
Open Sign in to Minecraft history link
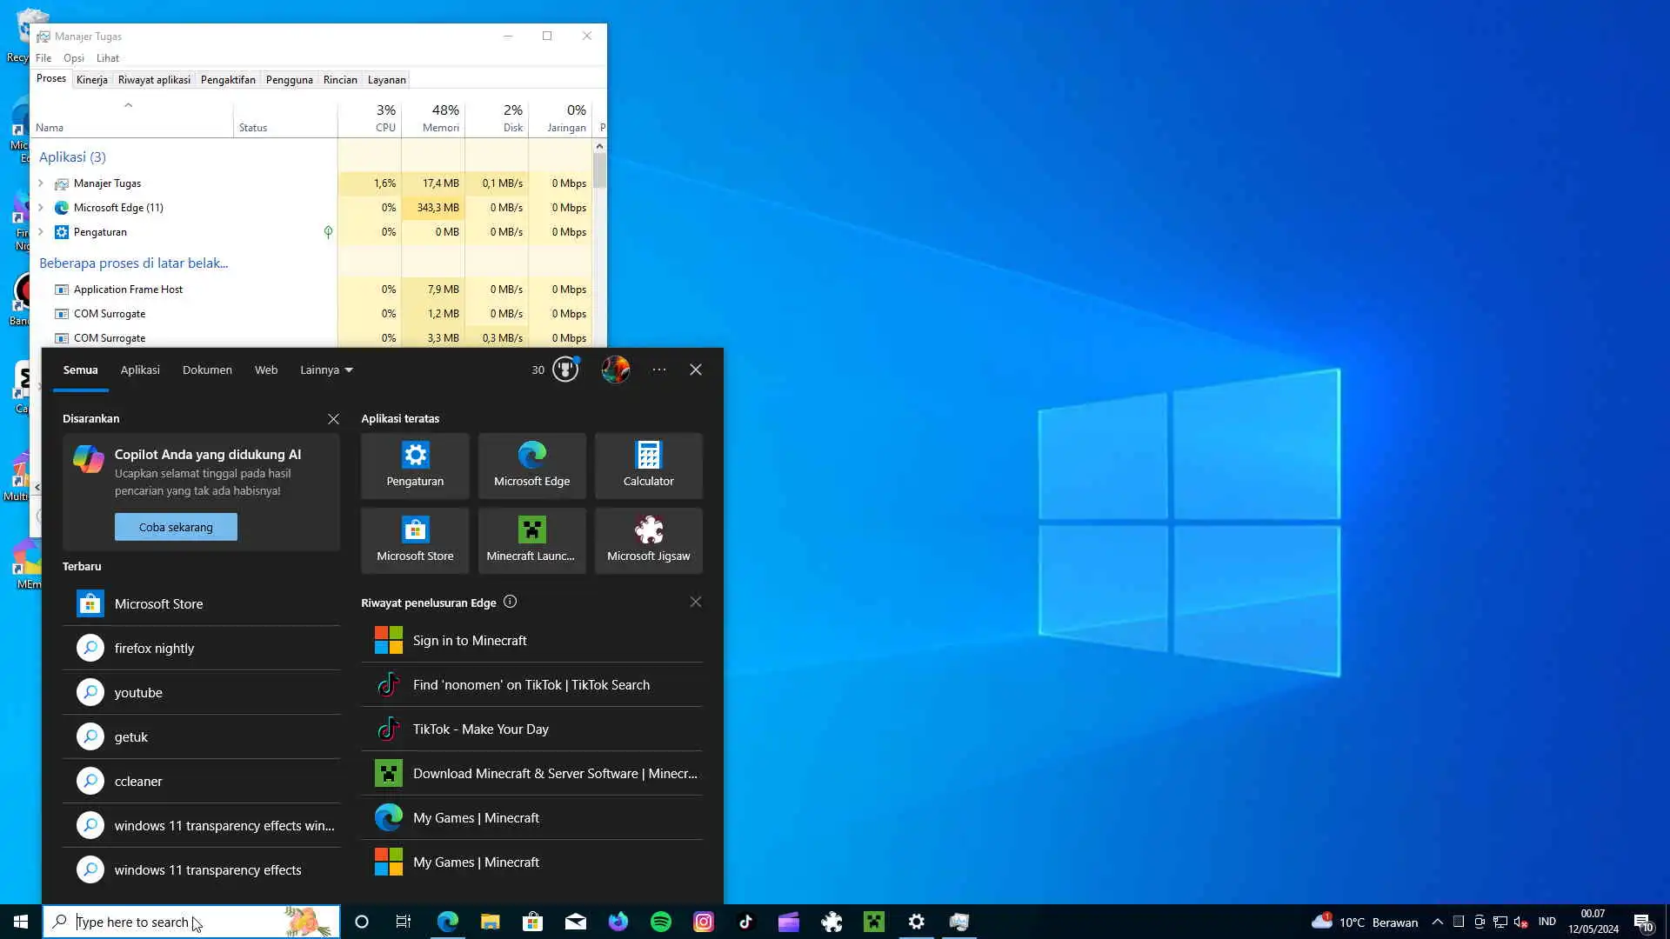coord(470,641)
